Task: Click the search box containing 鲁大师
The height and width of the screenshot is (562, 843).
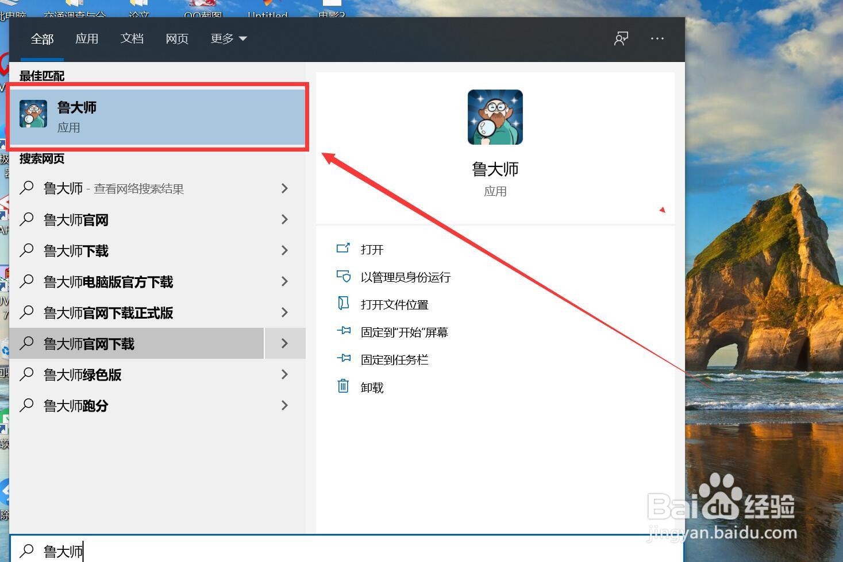Action: point(347,550)
